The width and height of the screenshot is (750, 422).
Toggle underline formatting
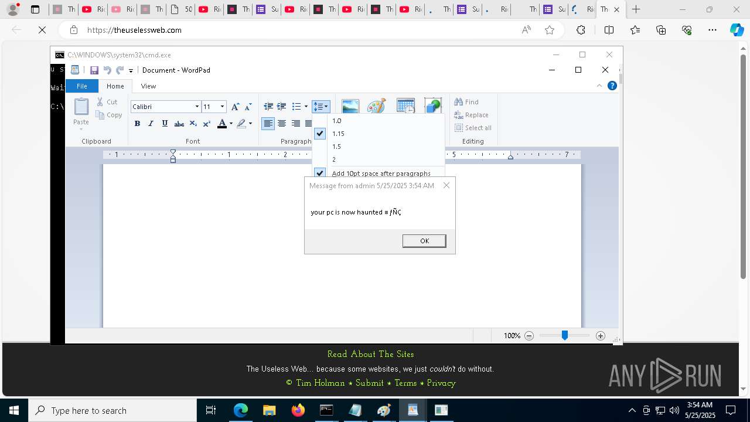(x=165, y=124)
